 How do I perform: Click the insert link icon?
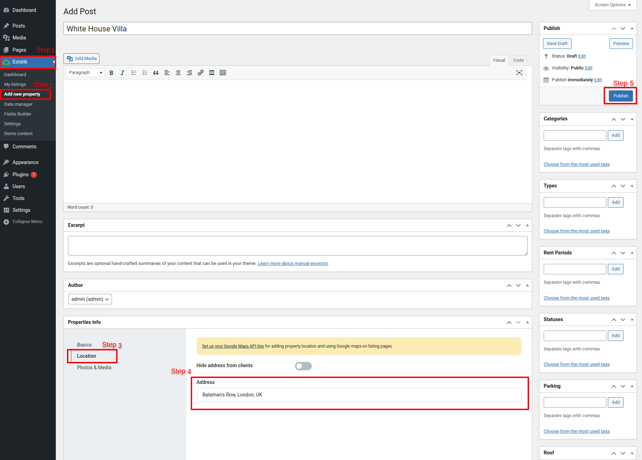pos(201,73)
